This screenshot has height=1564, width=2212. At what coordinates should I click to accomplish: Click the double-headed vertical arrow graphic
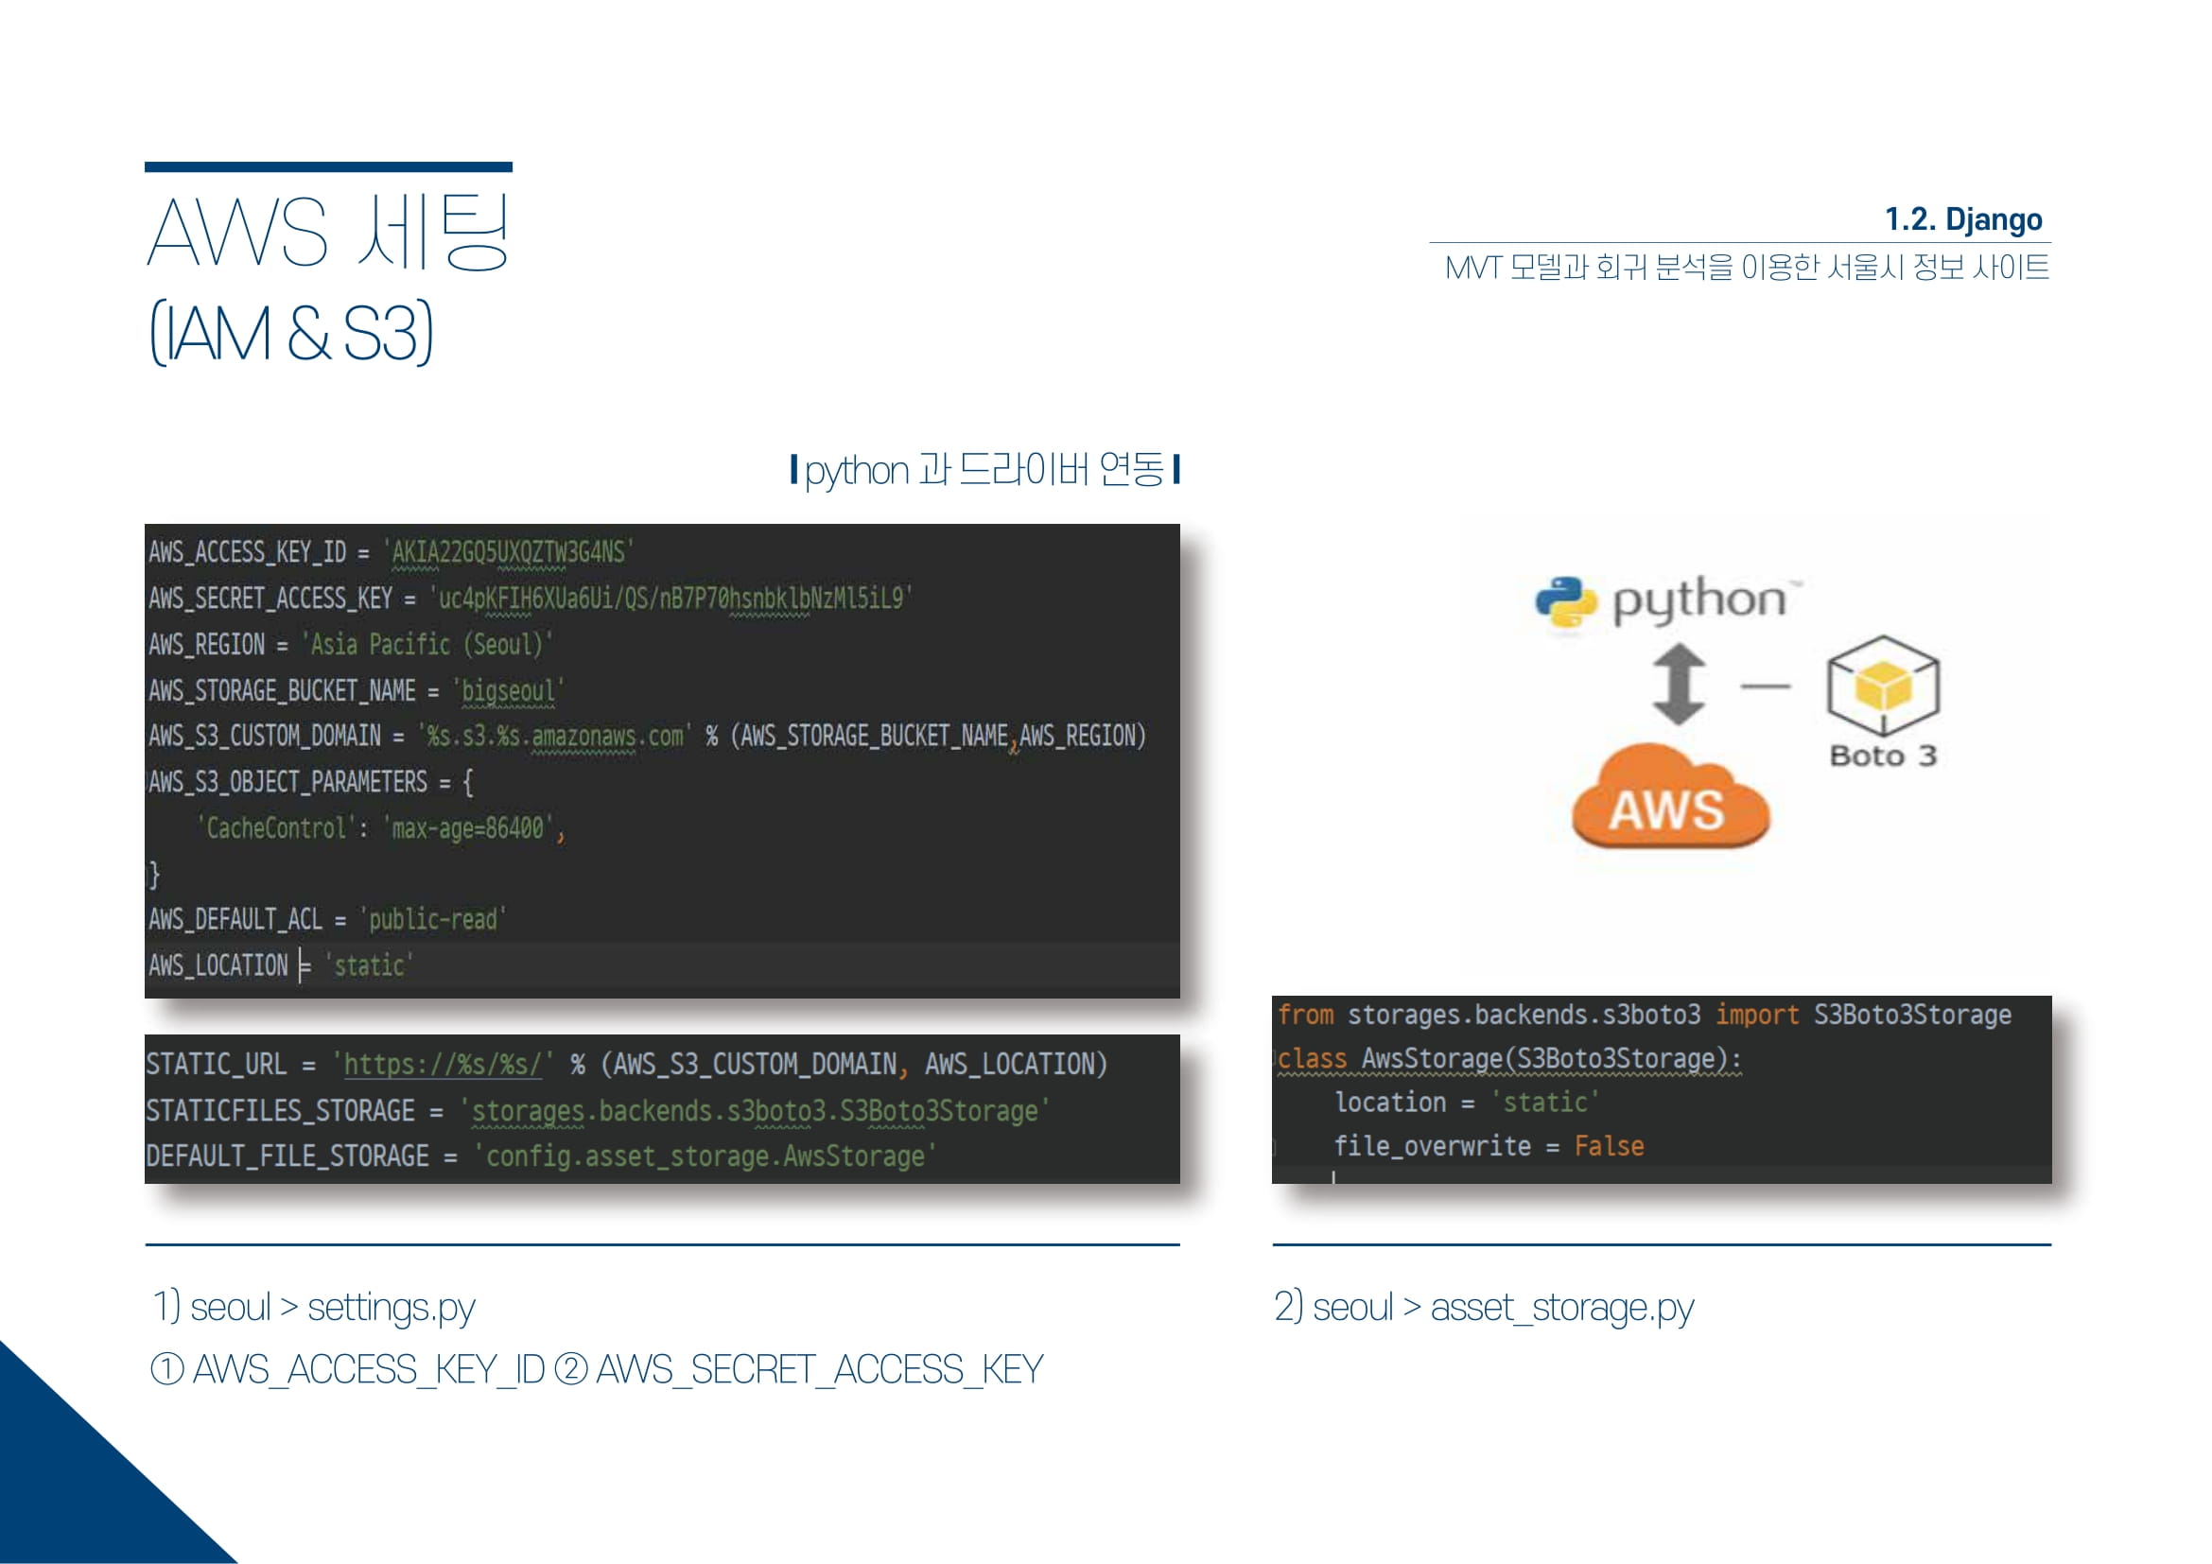coord(1680,684)
